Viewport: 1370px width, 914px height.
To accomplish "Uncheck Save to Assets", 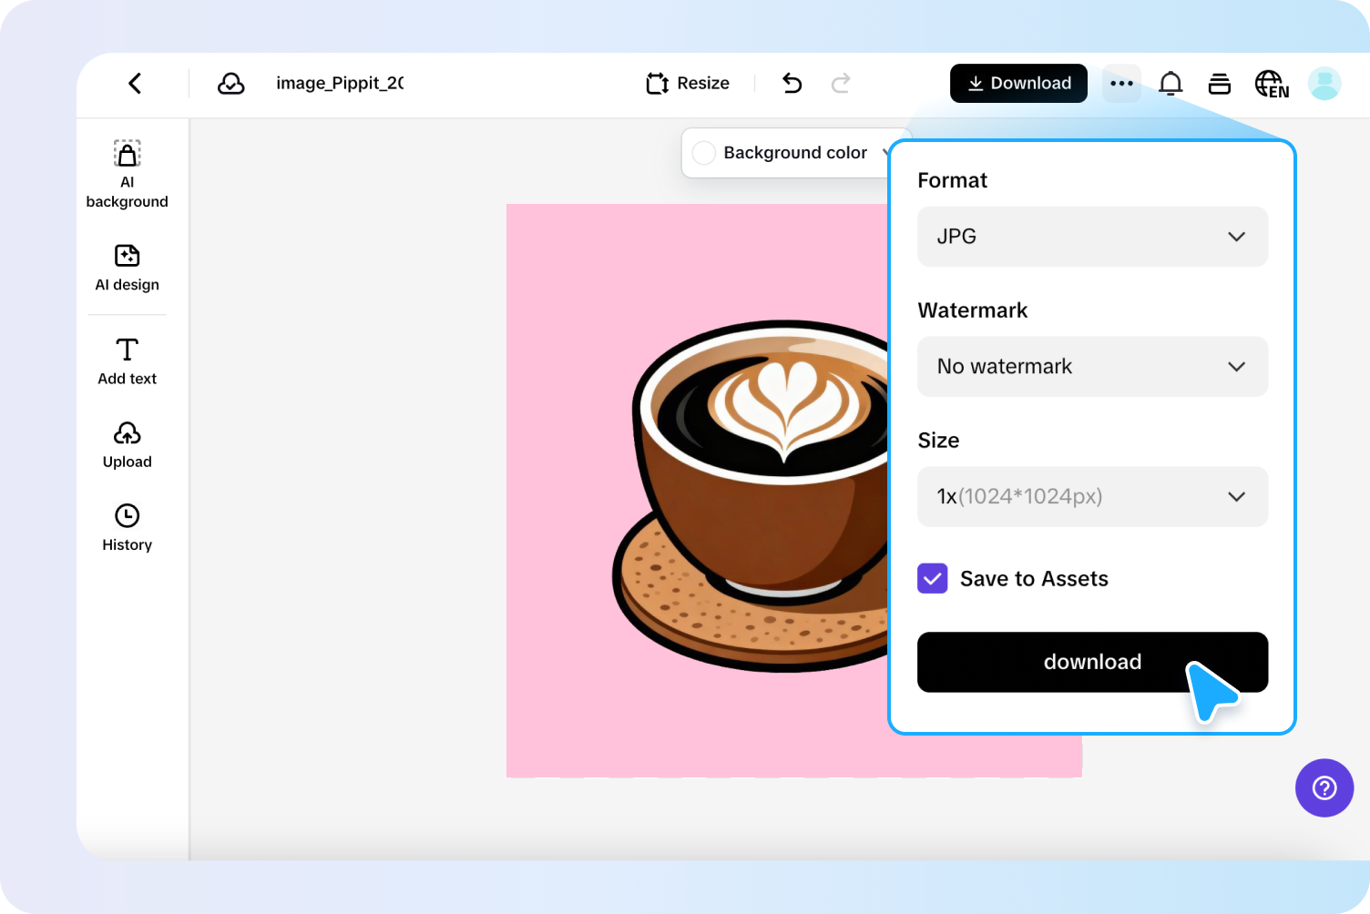I will pos(932,578).
